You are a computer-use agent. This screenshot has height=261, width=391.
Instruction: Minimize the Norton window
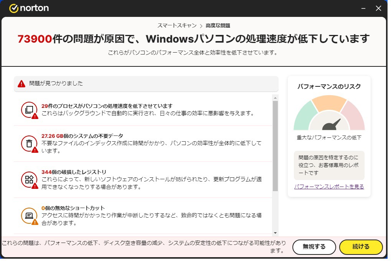coord(363,8)
